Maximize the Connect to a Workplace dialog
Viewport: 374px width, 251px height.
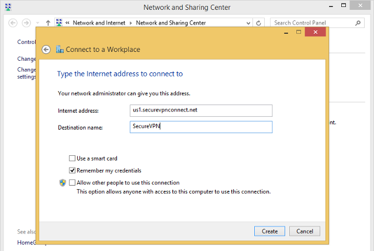(x=299, y=32)
